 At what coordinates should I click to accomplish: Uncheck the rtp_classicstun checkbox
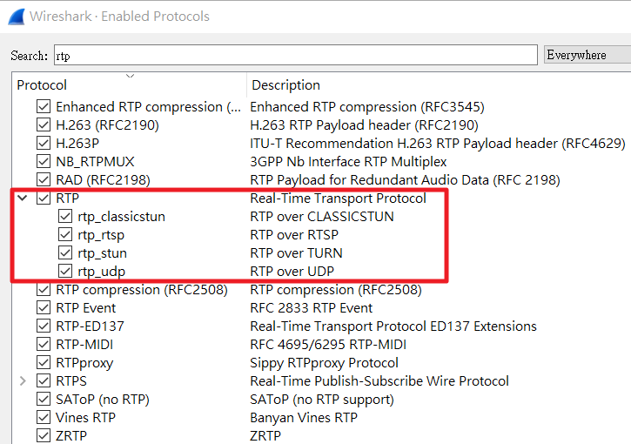click(65, 216)
